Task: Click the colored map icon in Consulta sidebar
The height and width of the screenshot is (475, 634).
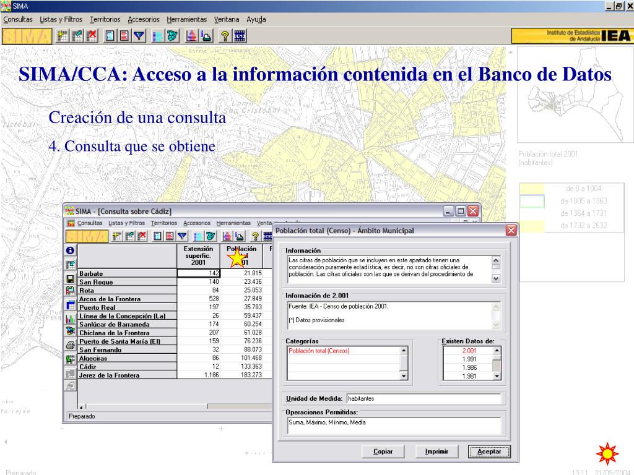Action: [71, 331]
